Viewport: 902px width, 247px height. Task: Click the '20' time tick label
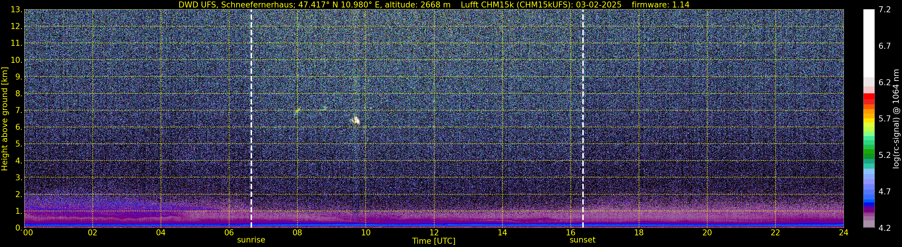(707, 233)
